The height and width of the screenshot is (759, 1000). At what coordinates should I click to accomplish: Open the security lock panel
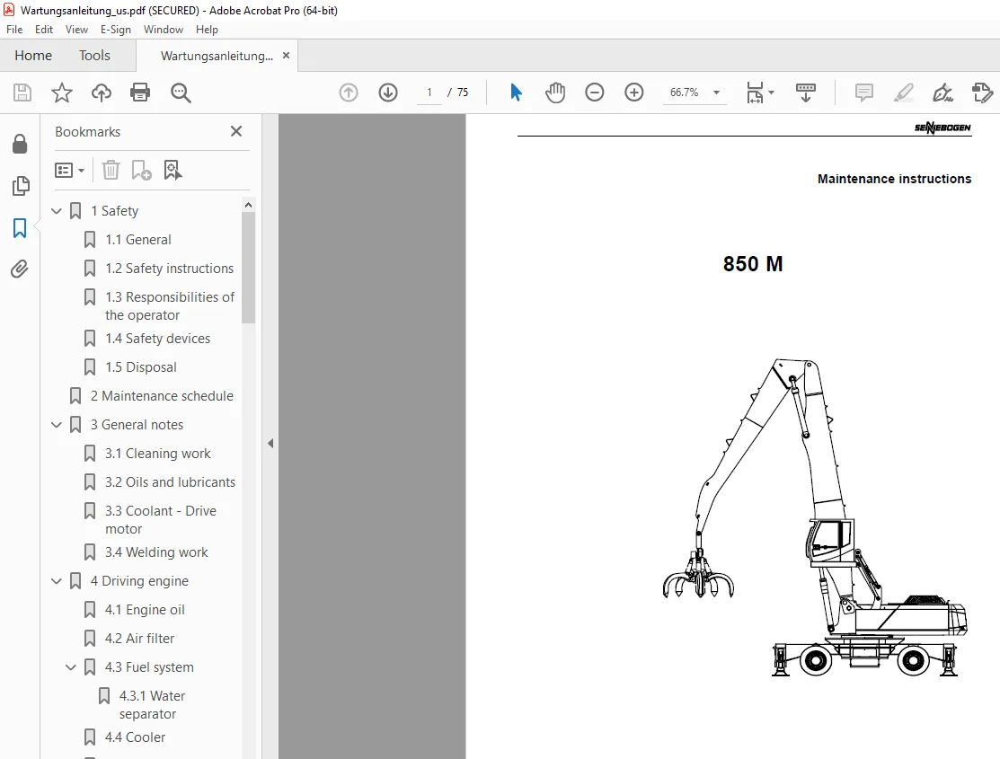20,144
